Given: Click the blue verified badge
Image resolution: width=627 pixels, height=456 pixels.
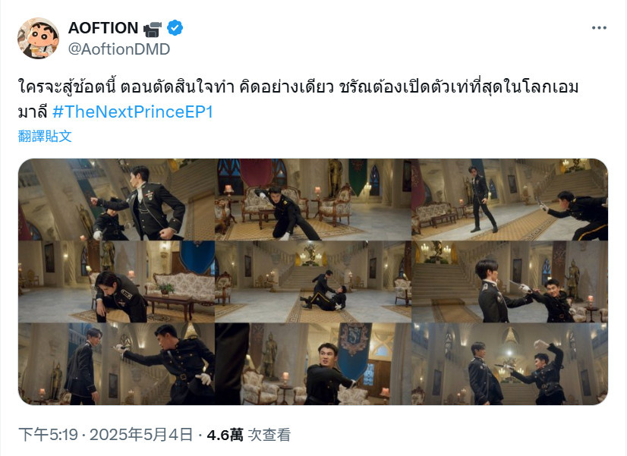Looking at the screenshot, I should [175, 27].
